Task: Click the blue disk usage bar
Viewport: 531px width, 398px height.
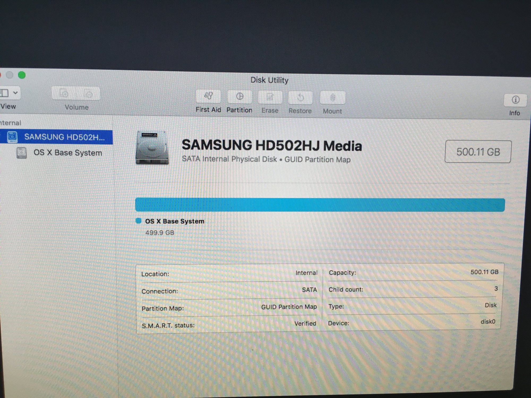Action: (x=320, y=205)
